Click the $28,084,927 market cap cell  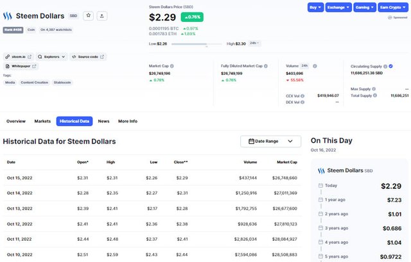(284, 239)
